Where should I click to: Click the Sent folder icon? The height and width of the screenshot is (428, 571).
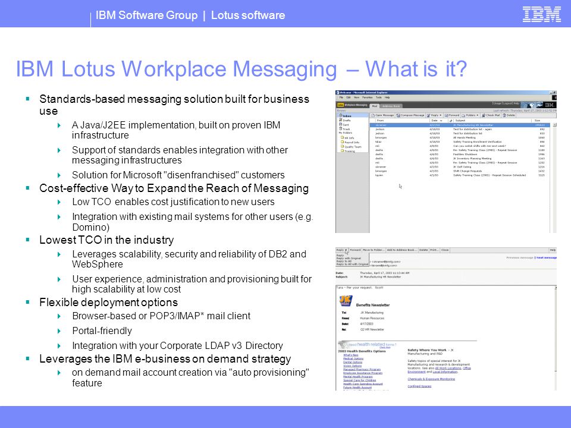point(341,124)
